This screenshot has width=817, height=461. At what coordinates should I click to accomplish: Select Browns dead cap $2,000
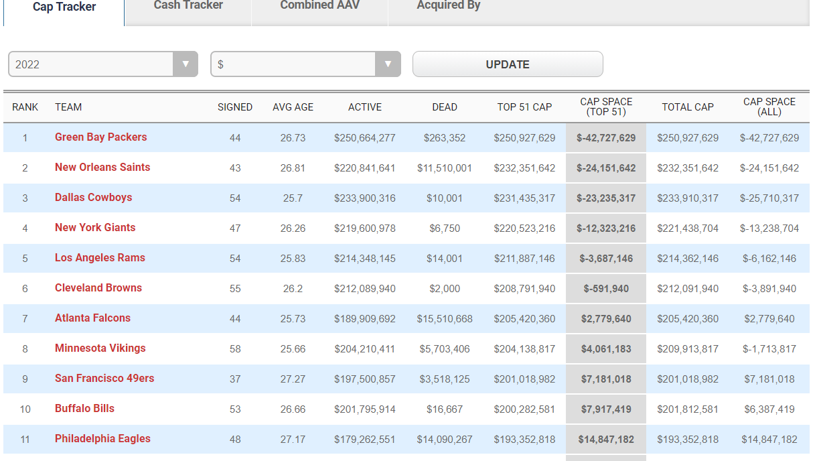pos(445,289)
